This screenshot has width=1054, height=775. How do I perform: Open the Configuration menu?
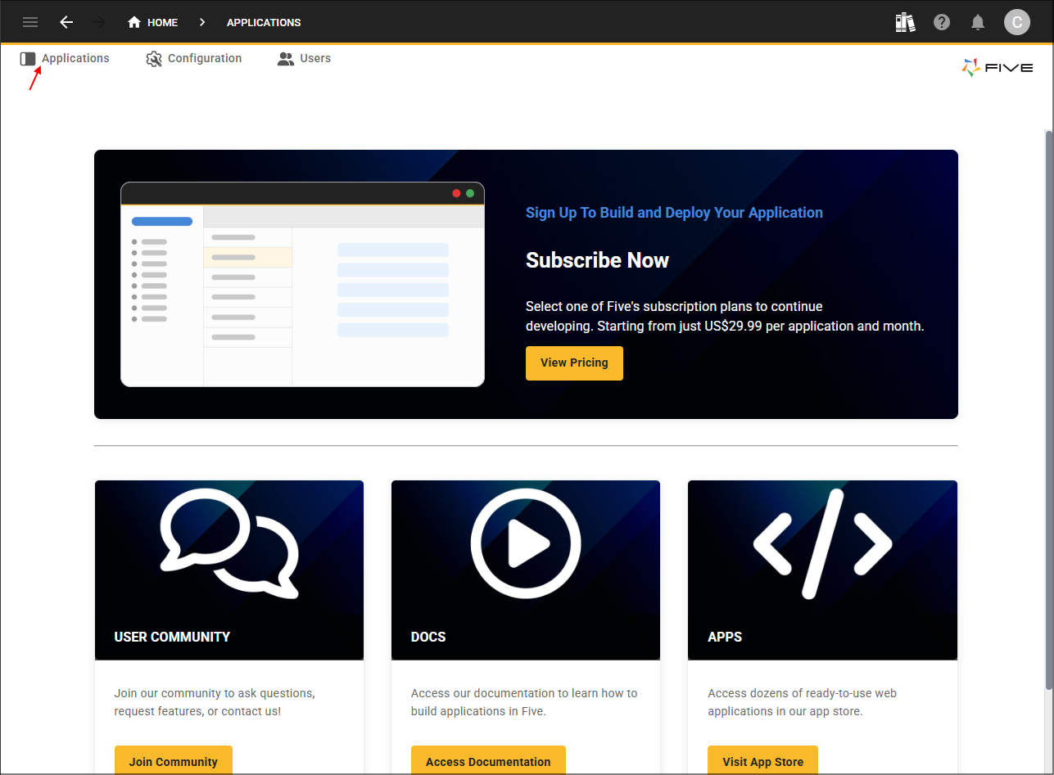pyautogui.click(x=194, y=59)
